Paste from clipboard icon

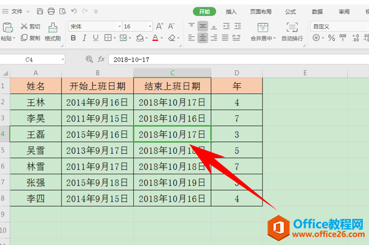point(7,28)
